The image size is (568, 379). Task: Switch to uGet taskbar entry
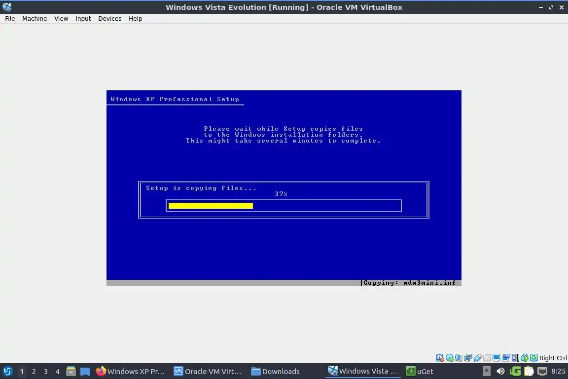pyautogui.click(x=420, y=372)
